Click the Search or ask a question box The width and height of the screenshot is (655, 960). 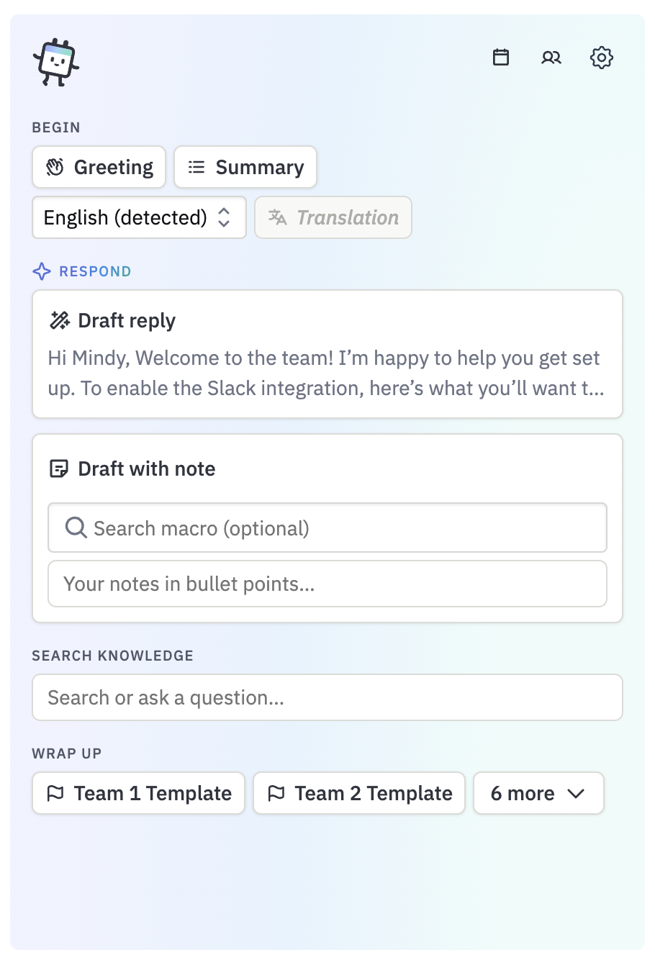[x=327, y=697]
